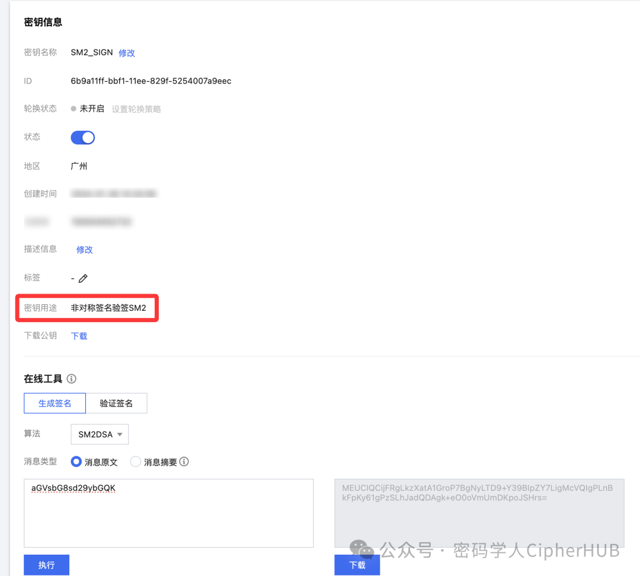The width and height of the screenshot is (640, 576).
Task: Open 设置轮换策略 to configure rotation
Action: click(x=136, y=109)
